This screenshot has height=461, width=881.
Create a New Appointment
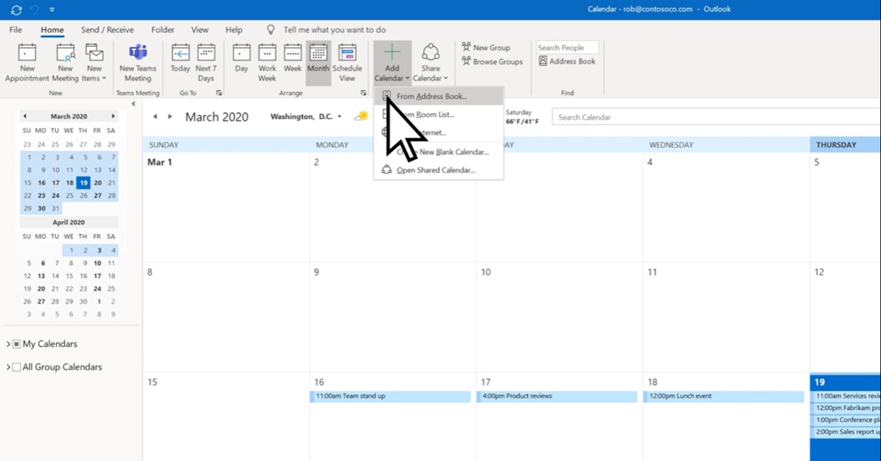pos(26,61)
